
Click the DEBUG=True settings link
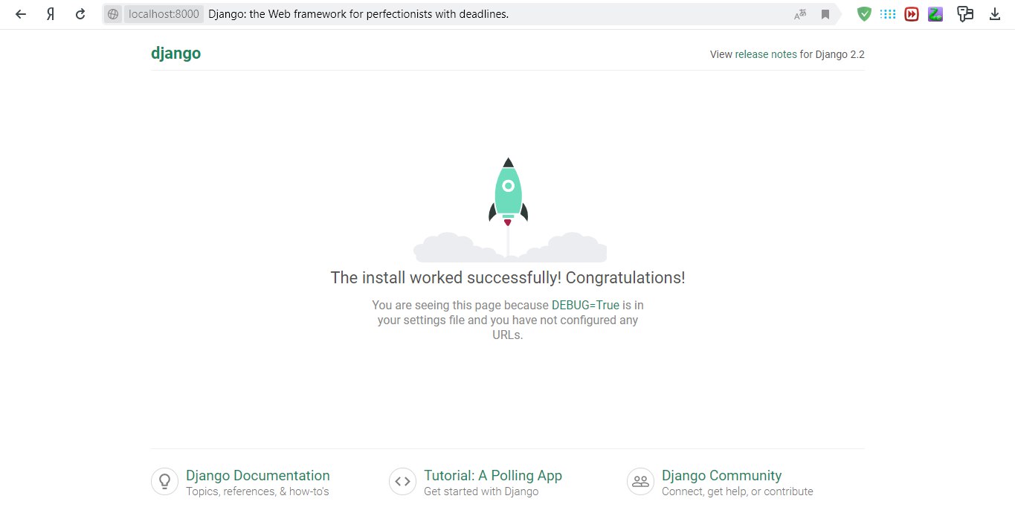585,305
